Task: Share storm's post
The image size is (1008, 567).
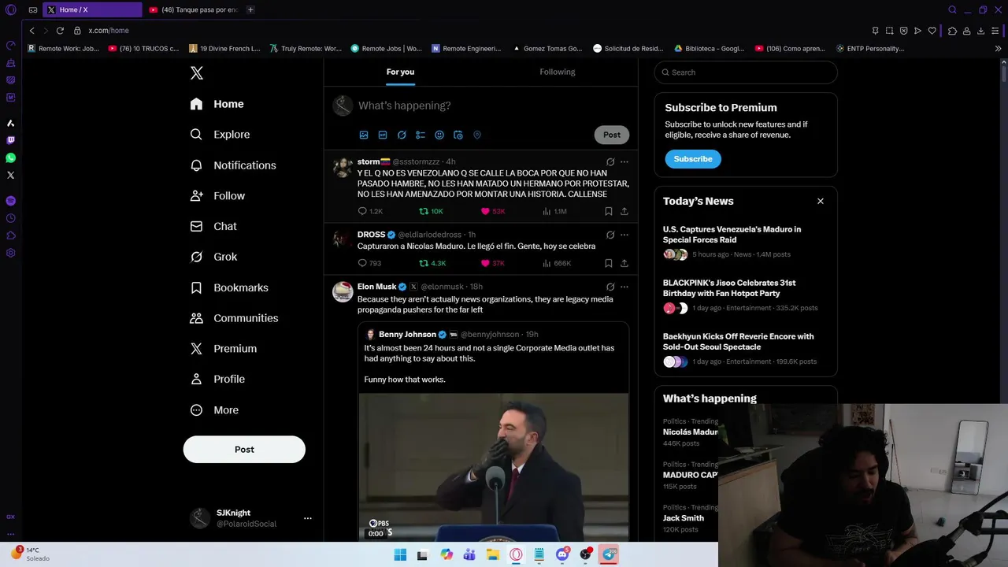Action: (x=624, y=211)
